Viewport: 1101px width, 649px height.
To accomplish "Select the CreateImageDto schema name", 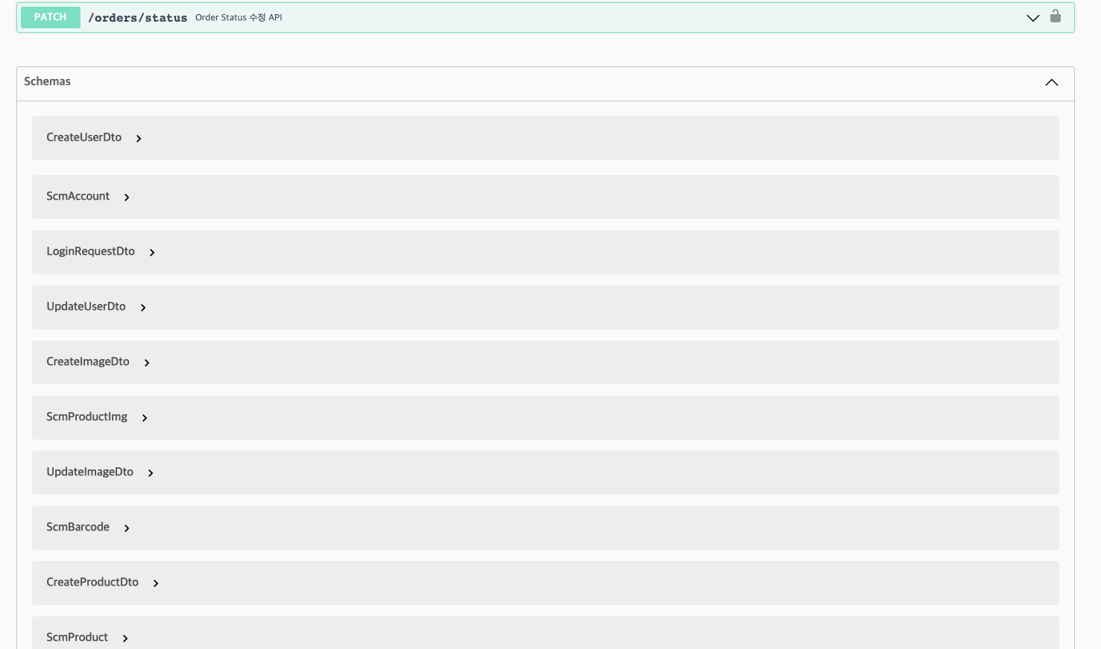I will [x=88, y=361].
